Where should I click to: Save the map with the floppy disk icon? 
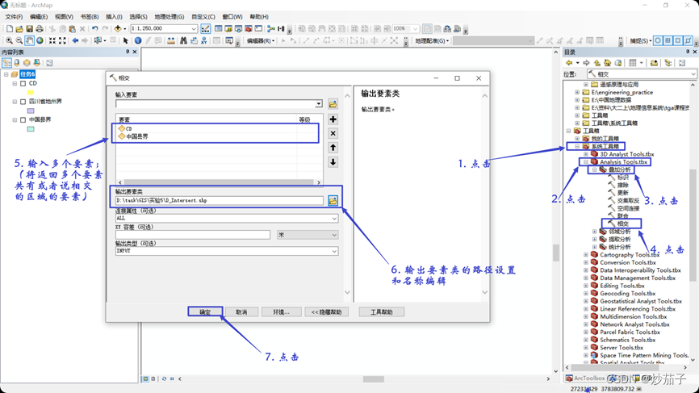point(29,29)
